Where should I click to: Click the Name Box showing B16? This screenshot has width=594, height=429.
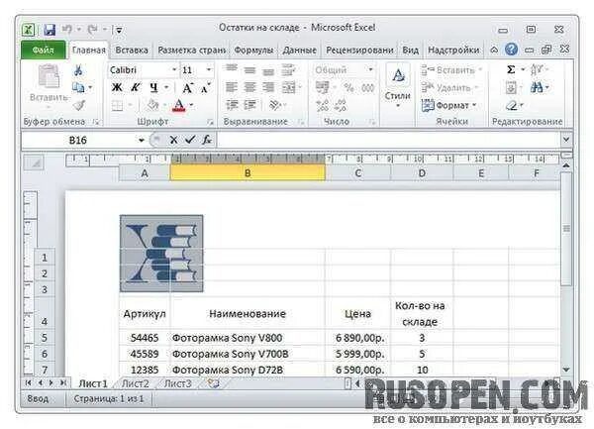click(78, 141)
